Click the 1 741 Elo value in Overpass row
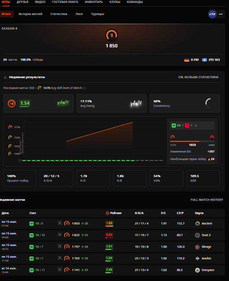 point(76,270)
